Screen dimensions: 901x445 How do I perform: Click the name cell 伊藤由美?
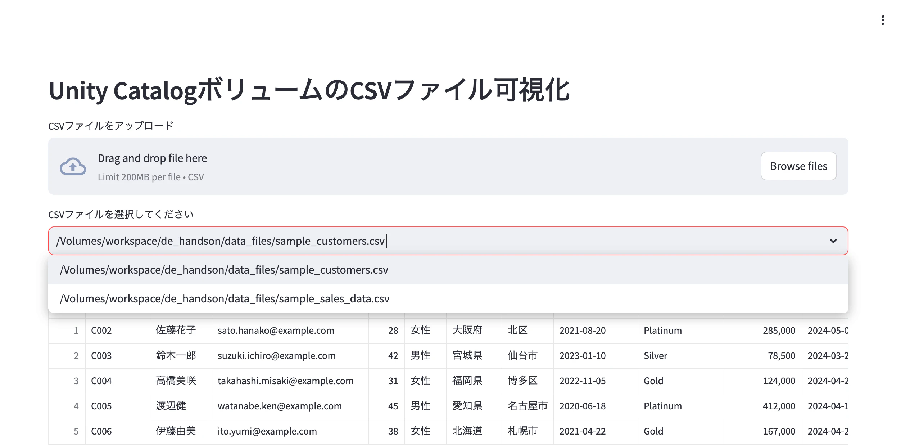[x=181, y=431]
